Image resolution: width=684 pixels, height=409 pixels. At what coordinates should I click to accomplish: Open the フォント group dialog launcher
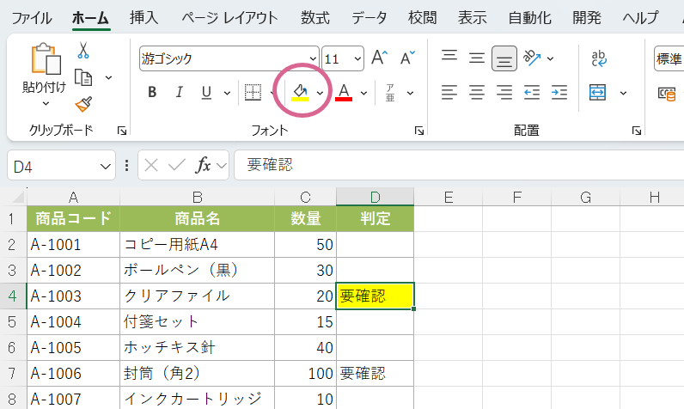[x=419, y=131]
